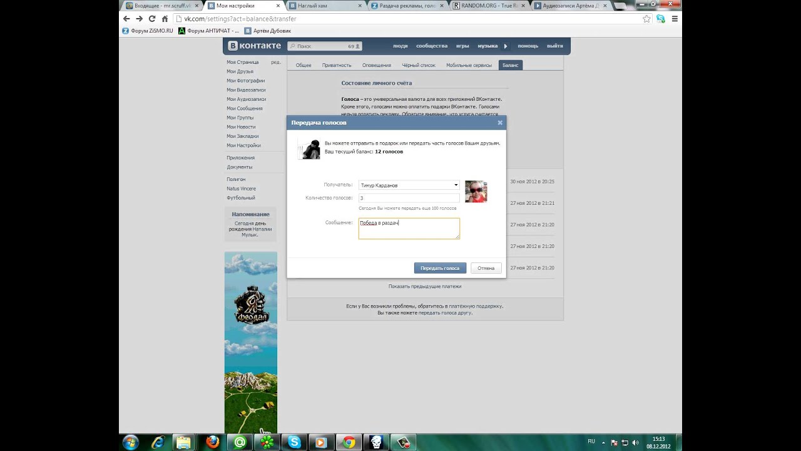Switch to the Аудиозаписи Артёма browser tab
801x451 pixels.
(569, 6)
